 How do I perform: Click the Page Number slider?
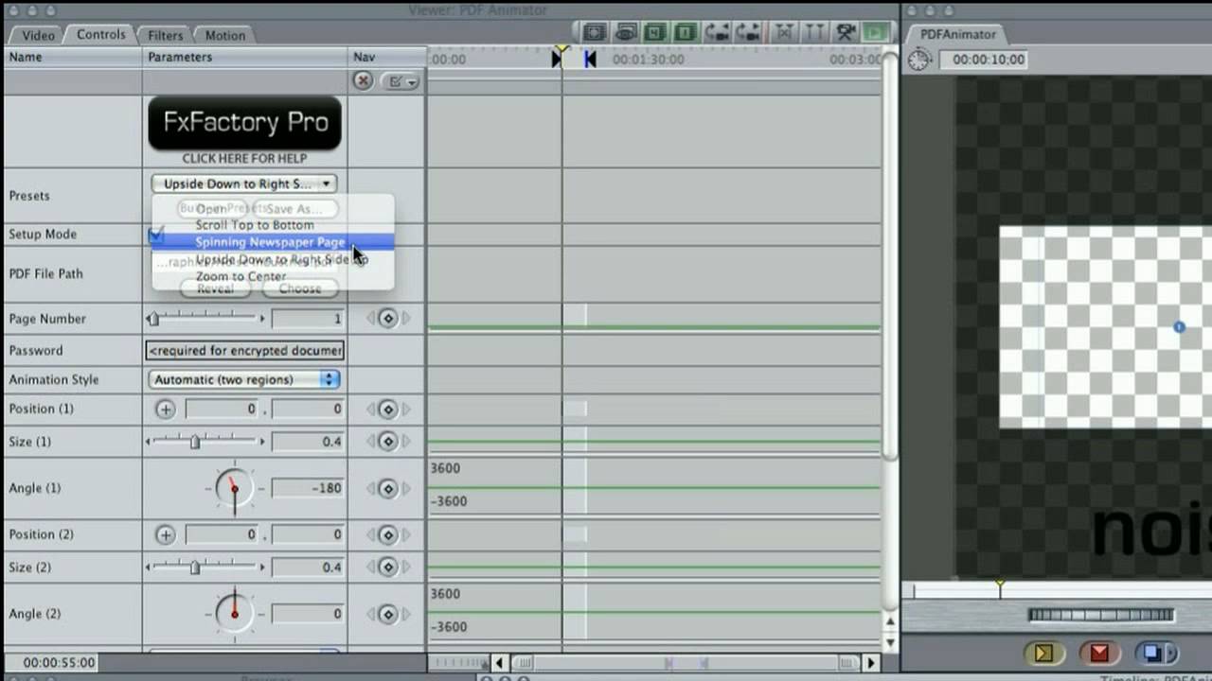click(x=205, y=319)
